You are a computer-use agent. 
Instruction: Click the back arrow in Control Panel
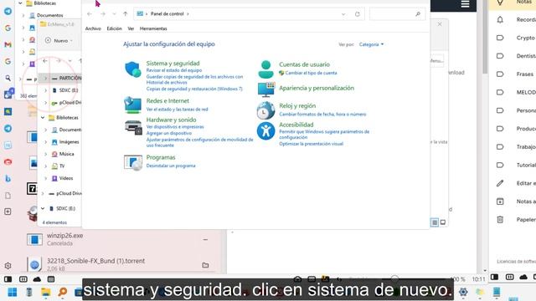(90, 14)
